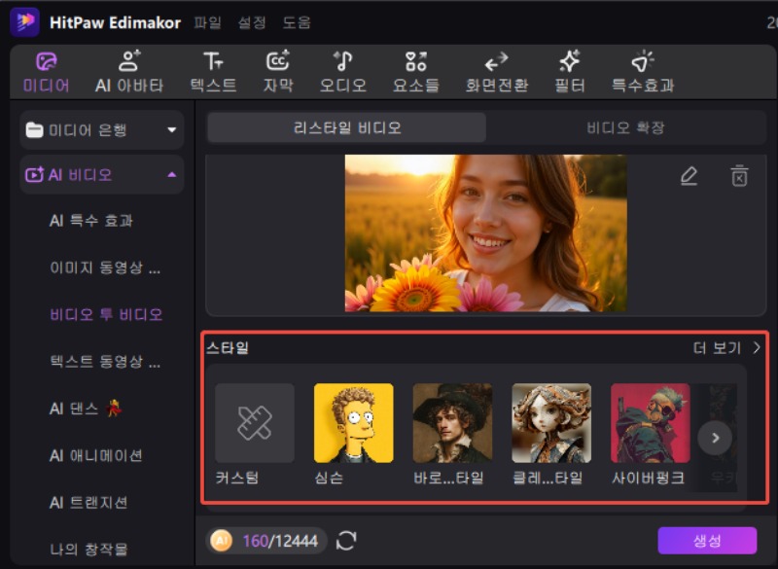Expand the 미디어 은행 dropdown
Image resolution: width=778 pixels, height=569 pixels.
pos(173,129)
